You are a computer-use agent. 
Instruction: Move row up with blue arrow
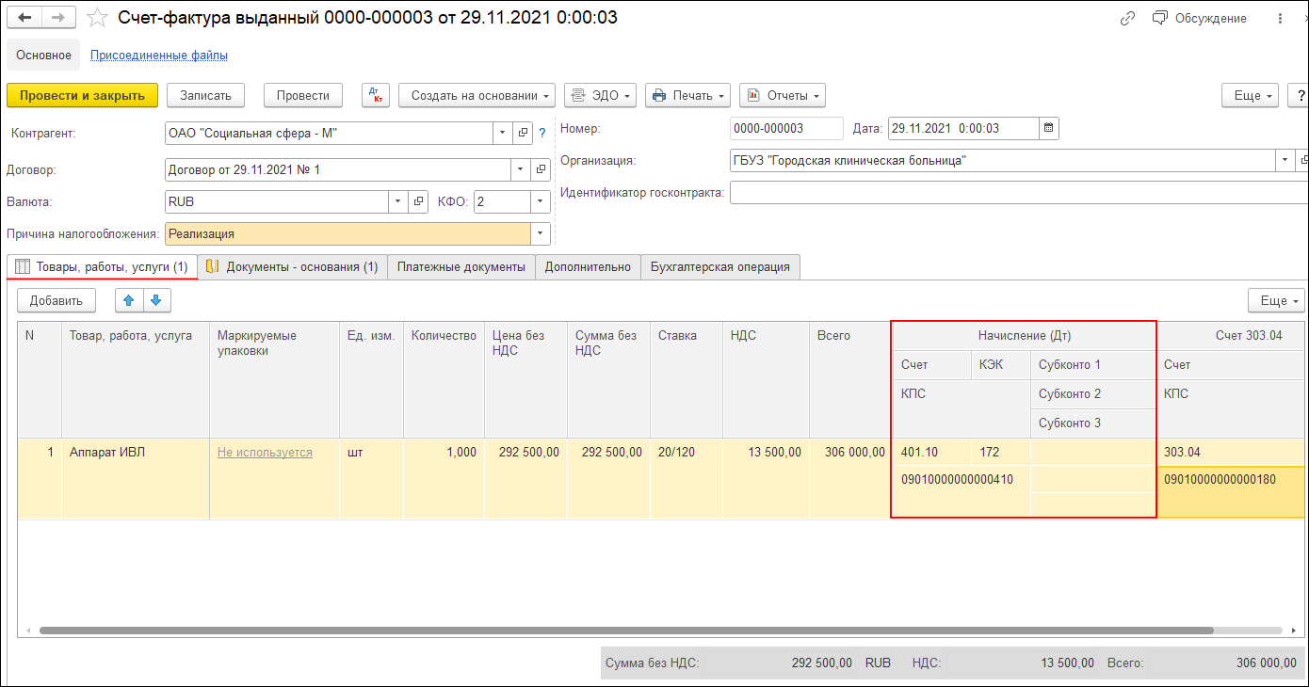(129, 300)
